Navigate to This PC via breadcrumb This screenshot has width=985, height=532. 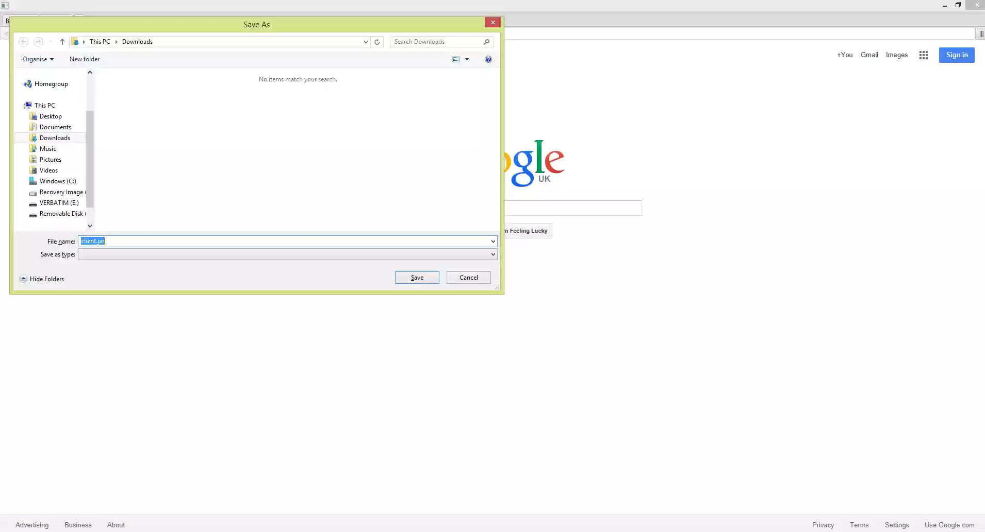pyautogui.click(x=100, y=41)
